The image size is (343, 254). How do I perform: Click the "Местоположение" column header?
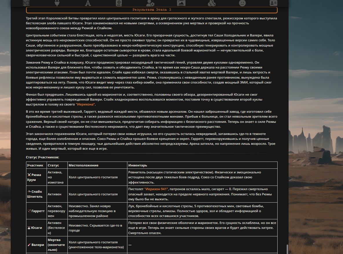click(x=97, y=165)
